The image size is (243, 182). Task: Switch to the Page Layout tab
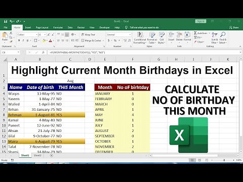pyautogui.click(x=42, y=27)
